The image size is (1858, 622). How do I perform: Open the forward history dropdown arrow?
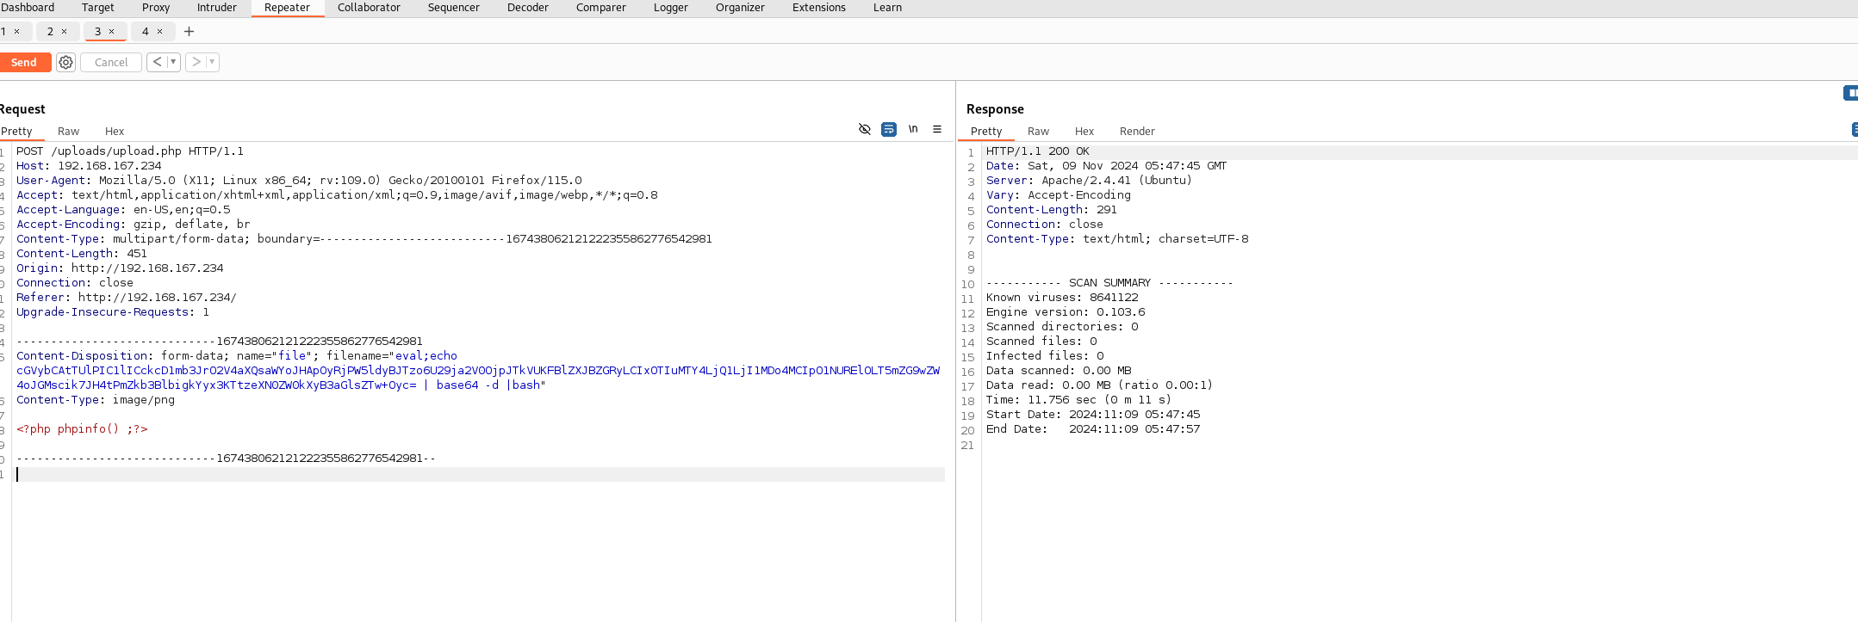pos(212,62)
